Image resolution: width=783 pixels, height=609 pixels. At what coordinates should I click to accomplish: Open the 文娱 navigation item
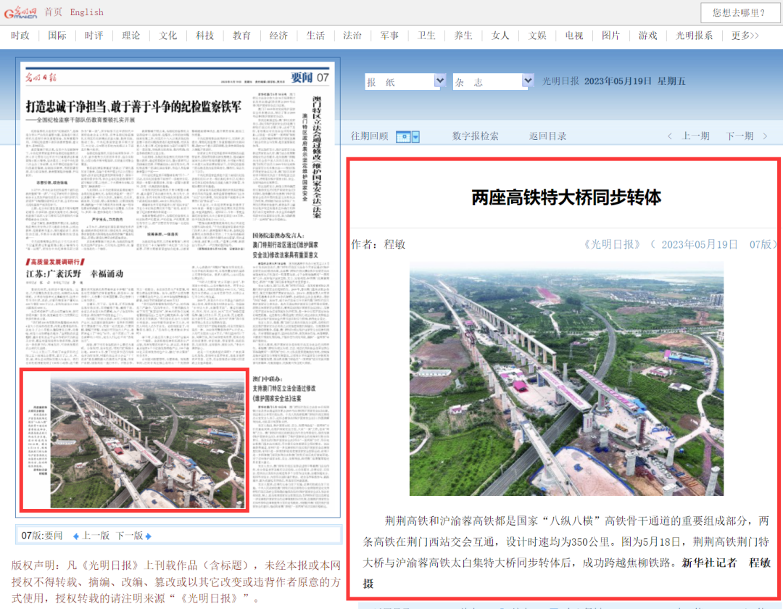coord(537,36)
